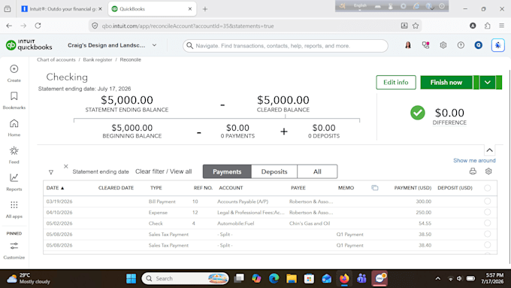Image resolution: width=511 pixels, height=288 pixels.
Task: Select the Payments tab
Action: click(x=227, y=171)
